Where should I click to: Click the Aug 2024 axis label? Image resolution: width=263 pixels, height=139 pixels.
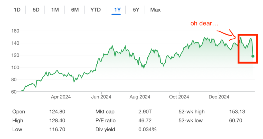(x=140, y=97)
